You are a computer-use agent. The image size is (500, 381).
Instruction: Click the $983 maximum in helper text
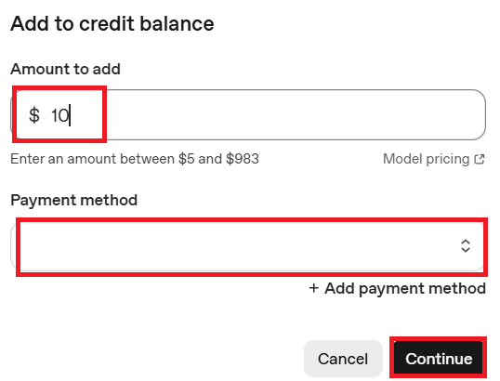coord(243,159)
